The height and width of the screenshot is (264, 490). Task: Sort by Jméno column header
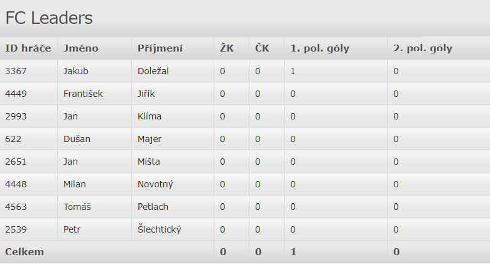point(81,48)
